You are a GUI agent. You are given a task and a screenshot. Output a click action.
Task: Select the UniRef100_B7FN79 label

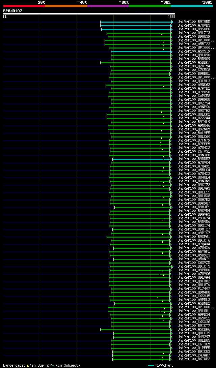click(194, 140)
